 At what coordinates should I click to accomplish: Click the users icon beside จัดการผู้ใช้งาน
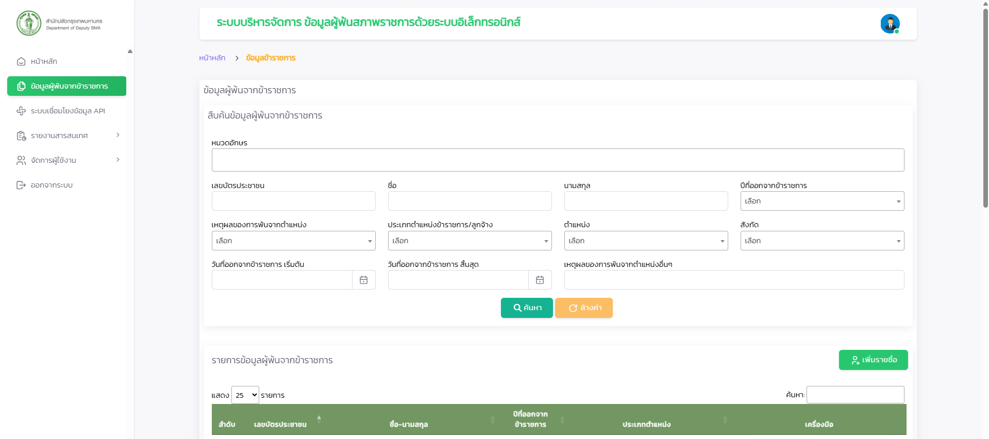(21, 160)
